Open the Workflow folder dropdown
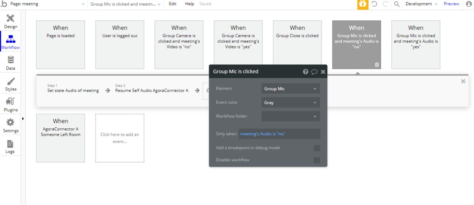Viewport: 474px width, 205px height. coord(291,116)
